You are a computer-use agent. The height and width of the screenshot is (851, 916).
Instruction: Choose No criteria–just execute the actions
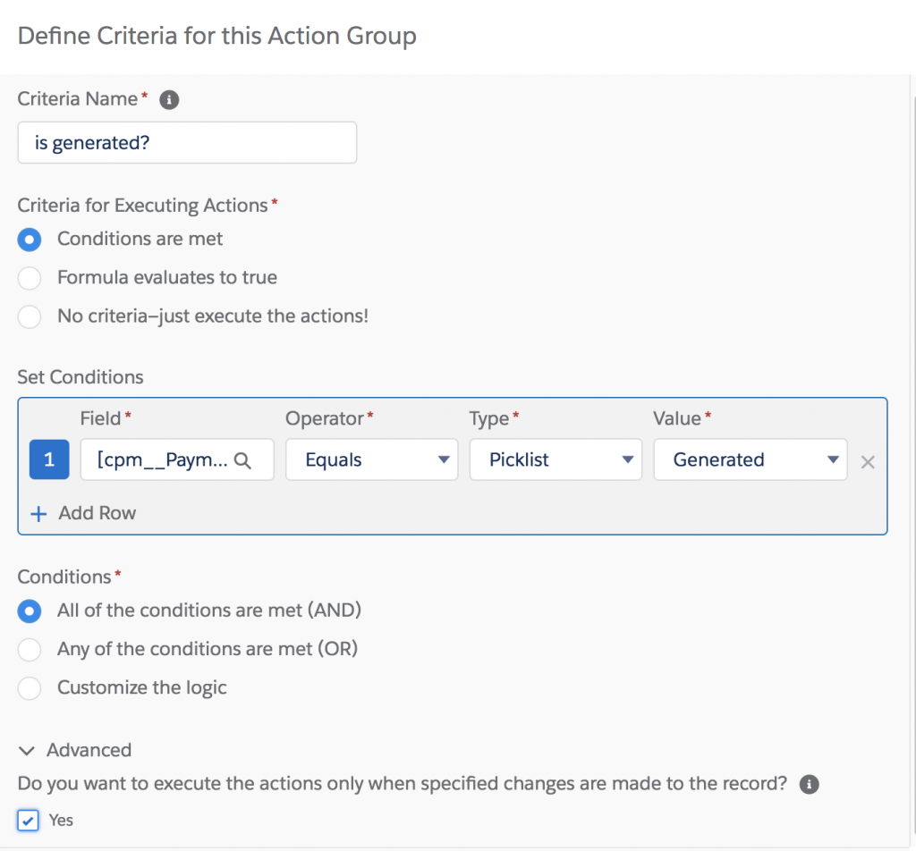pos(30,316)
